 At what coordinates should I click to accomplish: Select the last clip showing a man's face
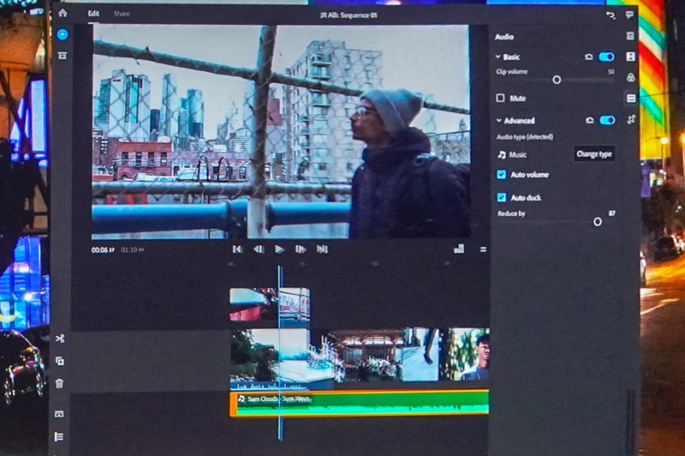tap(464, 355)
